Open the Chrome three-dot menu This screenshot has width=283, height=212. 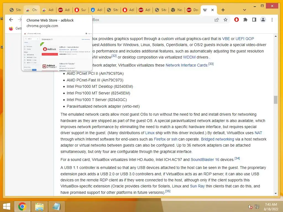(272, 20)
